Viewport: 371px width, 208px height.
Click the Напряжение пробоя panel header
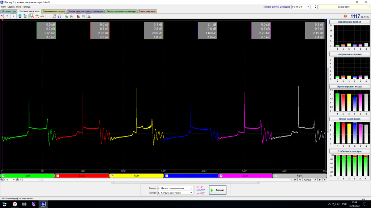coord(350,22)
